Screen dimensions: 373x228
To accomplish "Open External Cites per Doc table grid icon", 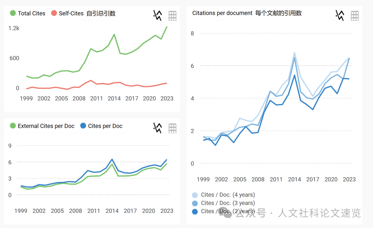I will coord(172,128).
